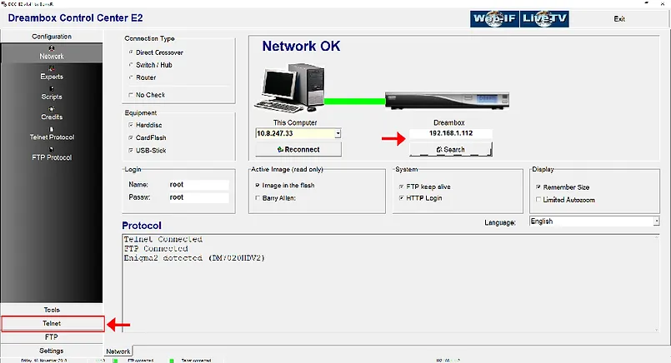Open the Settings menu section

tap(52, 351)
